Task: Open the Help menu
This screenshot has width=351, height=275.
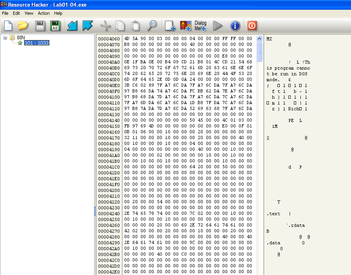Action: pos(58,13)
